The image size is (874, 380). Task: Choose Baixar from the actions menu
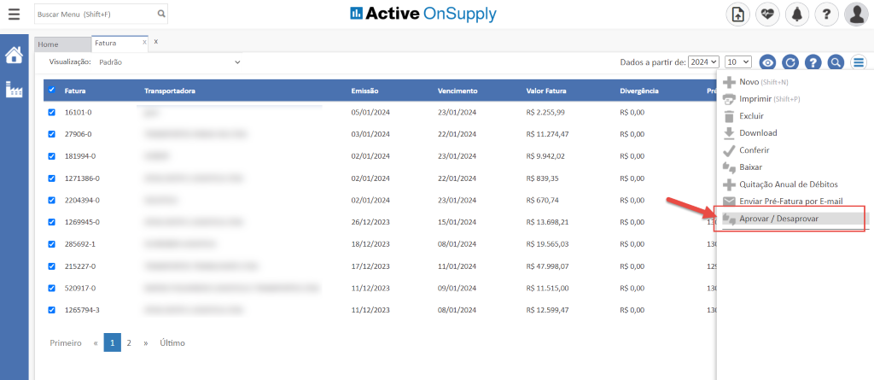(750, 167)
